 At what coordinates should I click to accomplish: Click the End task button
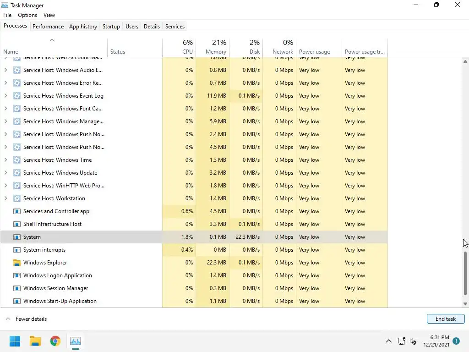pyautogui.click(x=446, y=319)
